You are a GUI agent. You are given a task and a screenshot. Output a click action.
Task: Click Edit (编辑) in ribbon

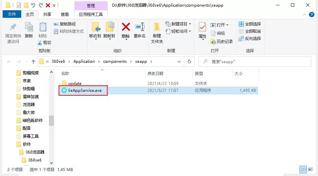tap(218, 33)
